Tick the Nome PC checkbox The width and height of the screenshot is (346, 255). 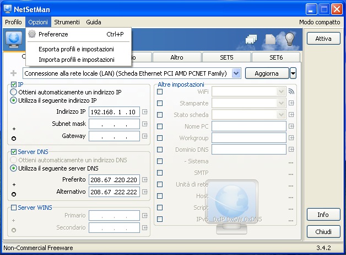160,126
